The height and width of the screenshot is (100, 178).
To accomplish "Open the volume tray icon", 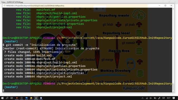I will (x=151, y=98).
